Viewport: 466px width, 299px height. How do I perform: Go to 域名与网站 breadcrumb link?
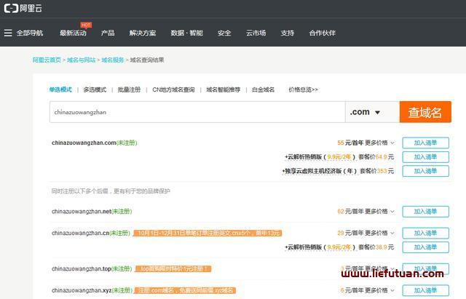(81, 60)
